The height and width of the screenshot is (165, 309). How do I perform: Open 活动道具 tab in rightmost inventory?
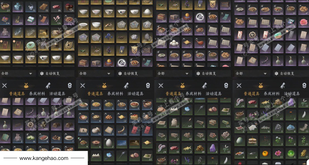click(292, 94)
